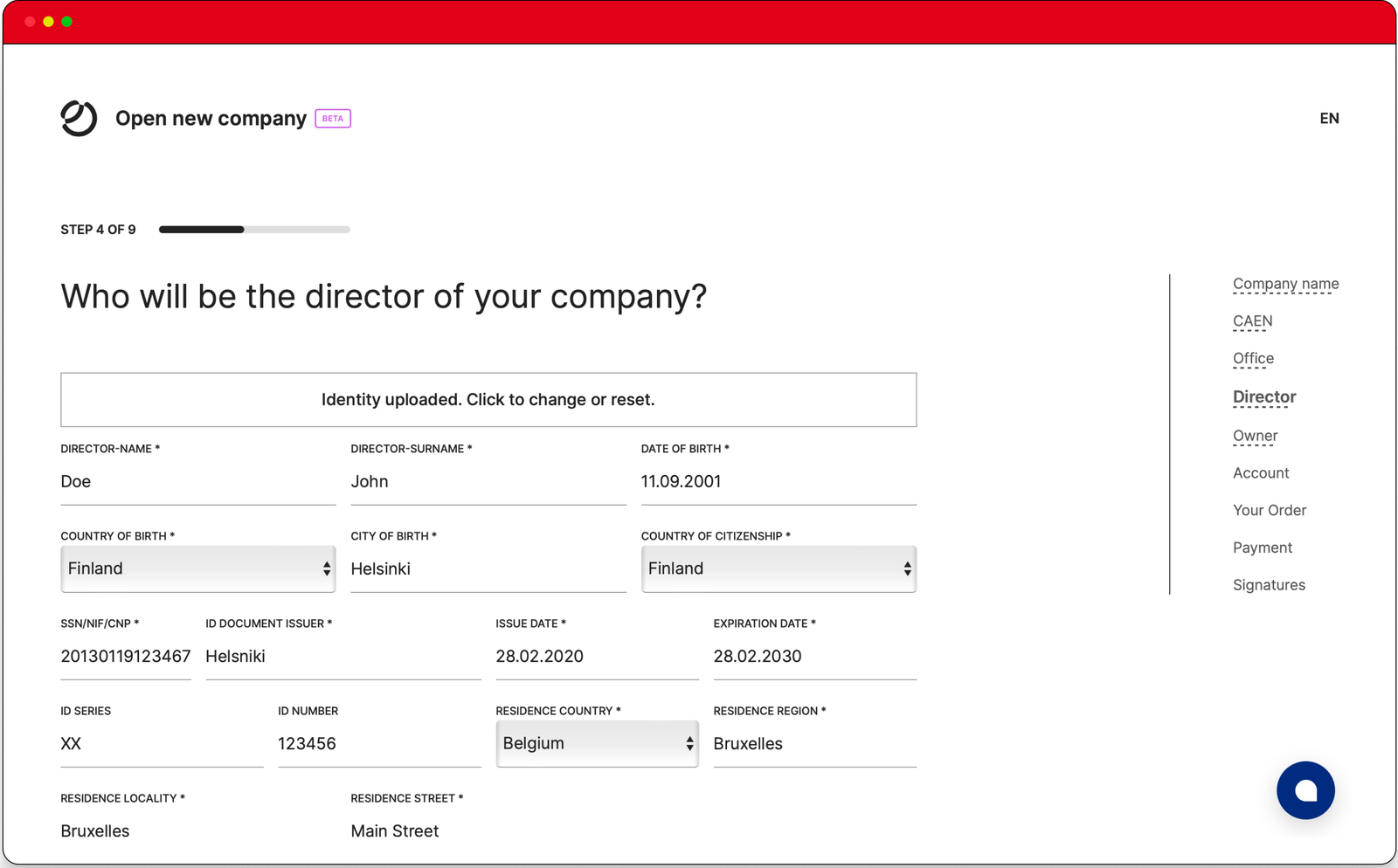This screenshot has width=1398, height=868.
Task: Expand the Country of Citizenship dropdown
Action: [778, 568]
